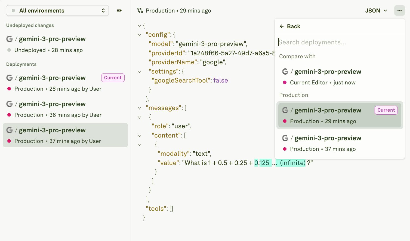Click the Google logo of the 28 mins ago deployment
The height and width of the screenshot is (241, 410).
[10, 78]
